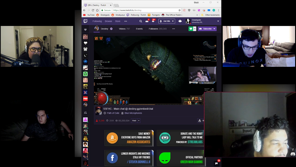Bookmark the page with the star icon
The image size is (296, 167).
(179, 10)
